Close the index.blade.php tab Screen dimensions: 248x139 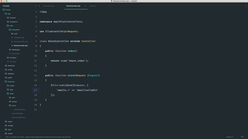[62, 6]
